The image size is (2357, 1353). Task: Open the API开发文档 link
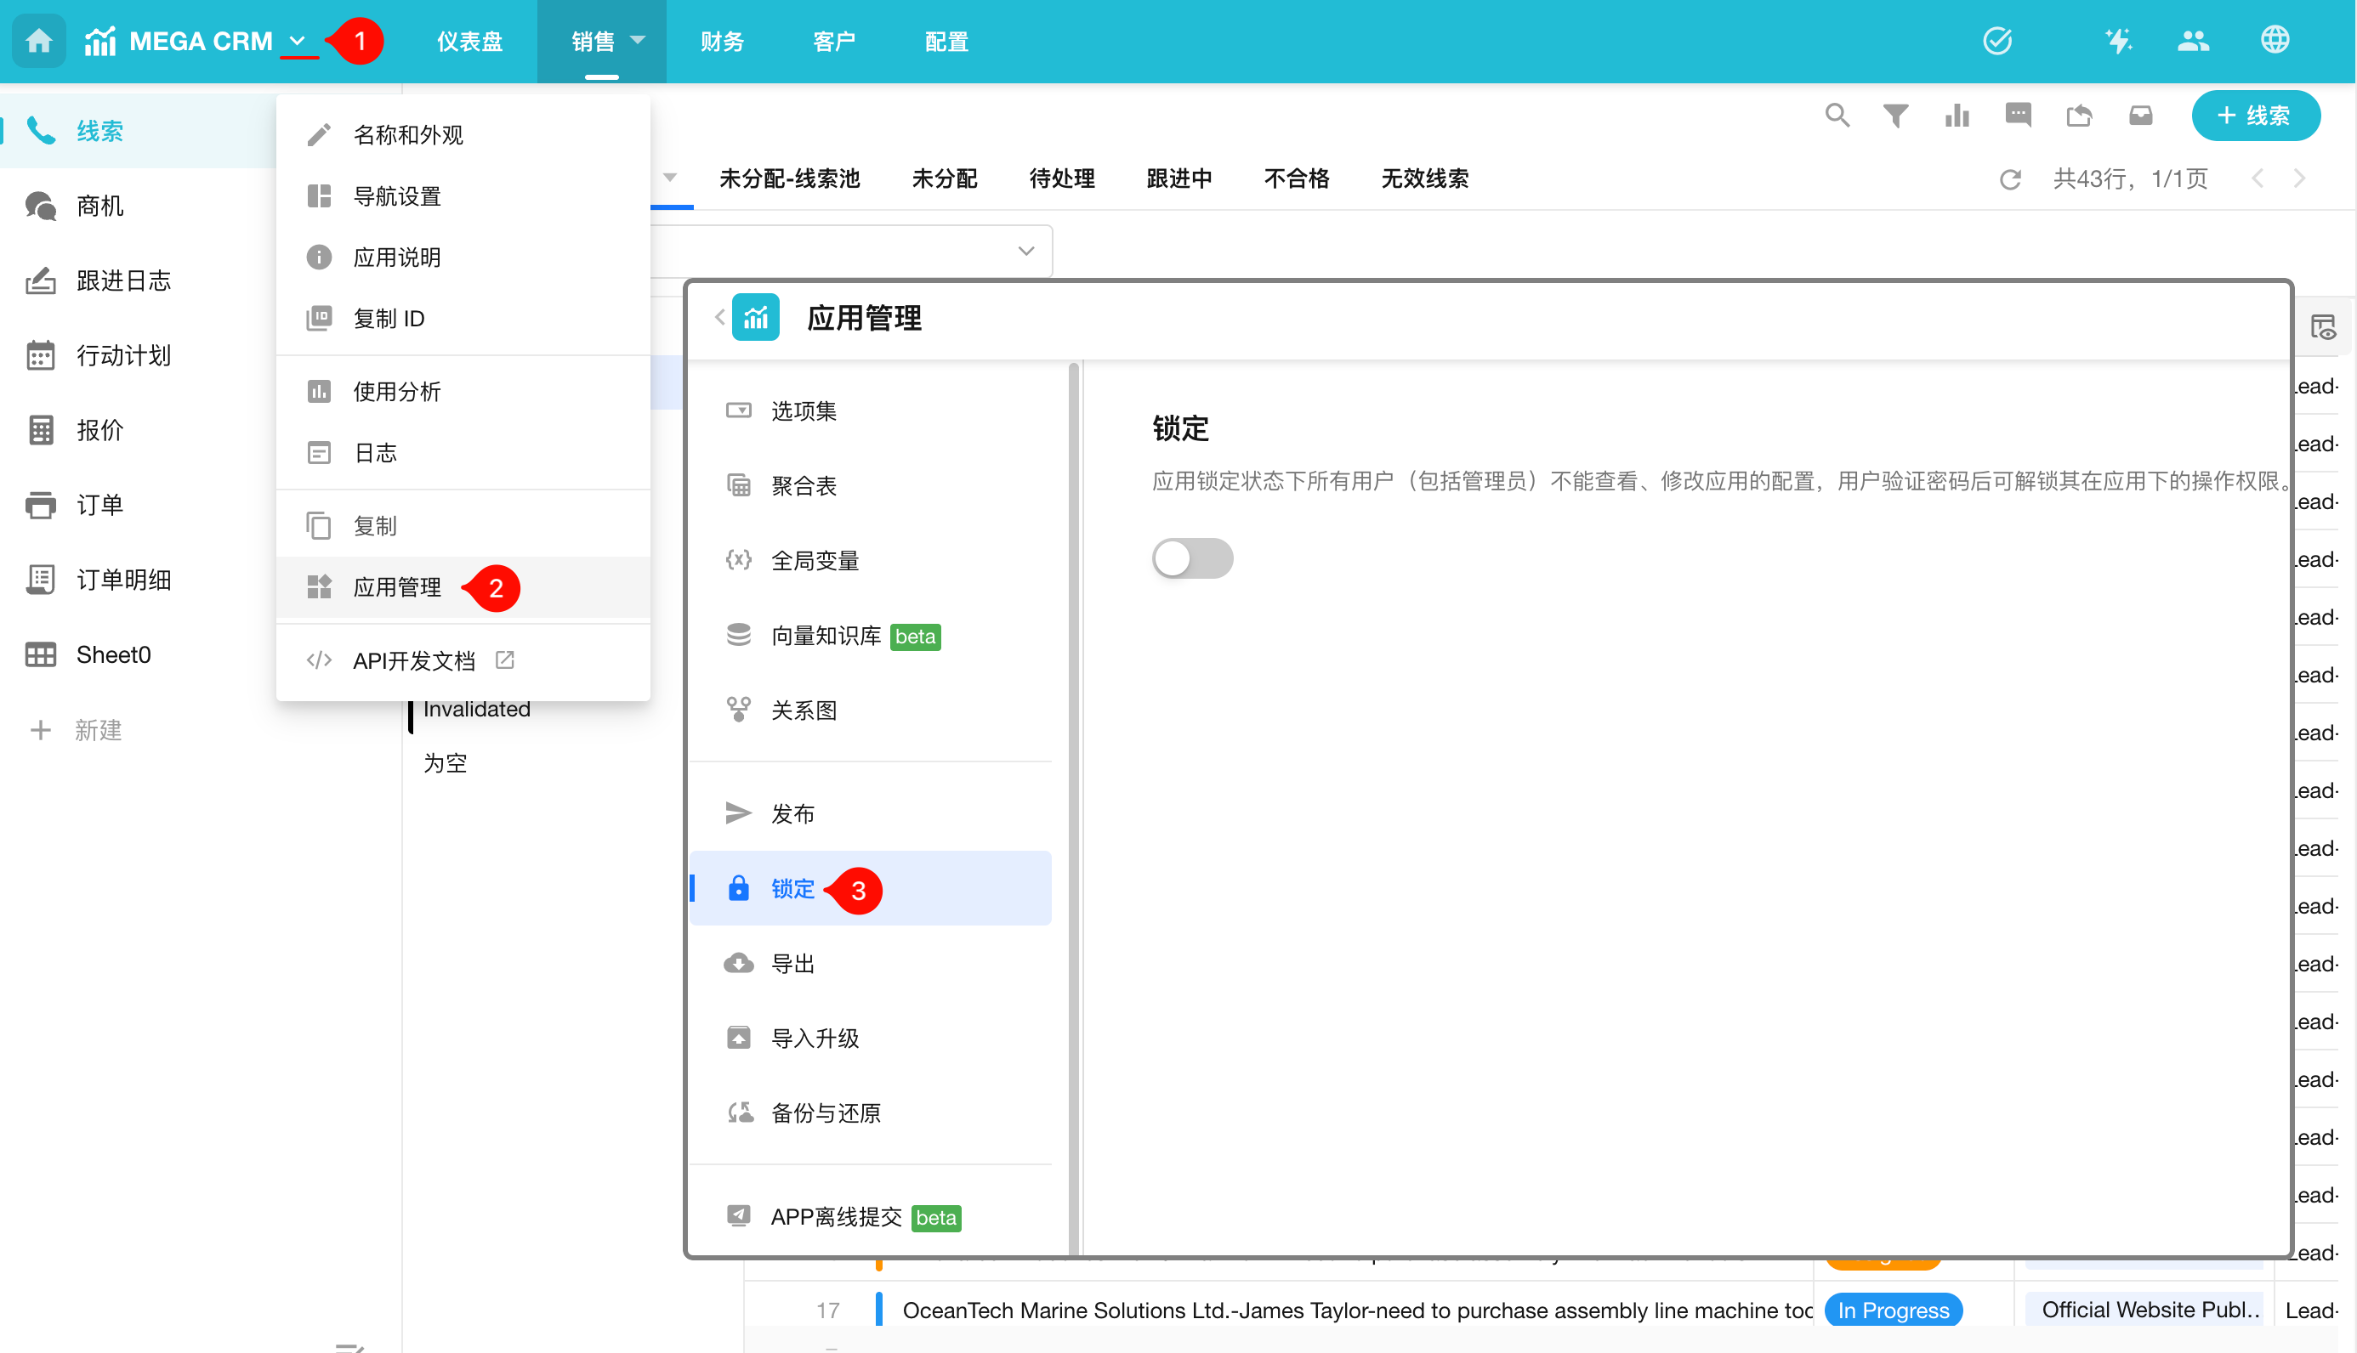[413, 660]
